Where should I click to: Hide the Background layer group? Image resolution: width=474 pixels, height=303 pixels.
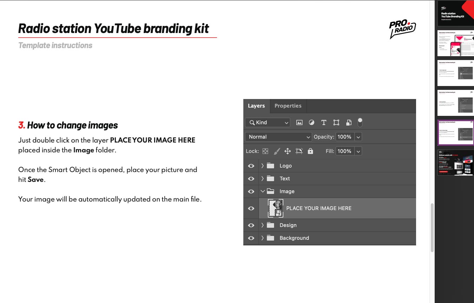click(x=251, y=238)
